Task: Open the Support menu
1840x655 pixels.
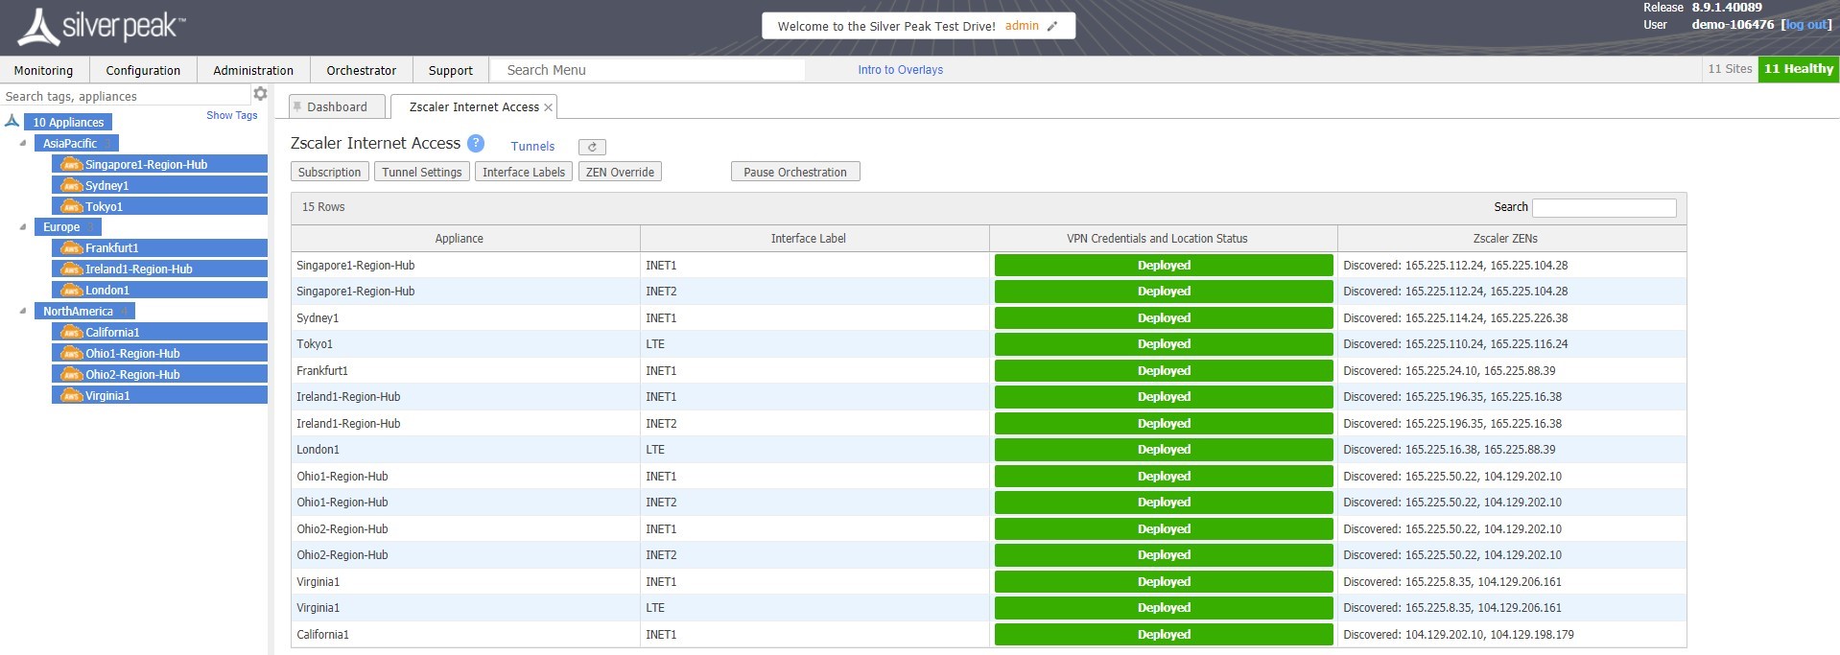Action: (451, 70)
